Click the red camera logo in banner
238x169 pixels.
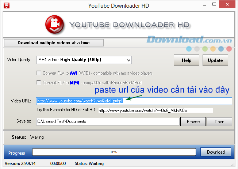point(54,25)
